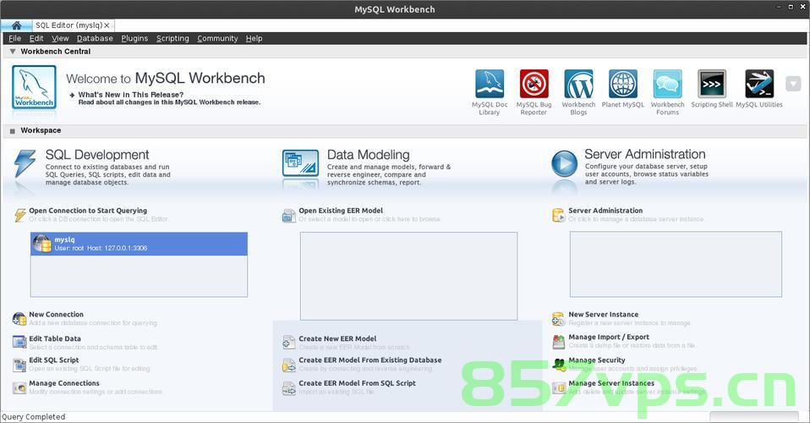Click Create New EER Model link
The width and height of the screenshot is (810, 423).
coord(337,338)
